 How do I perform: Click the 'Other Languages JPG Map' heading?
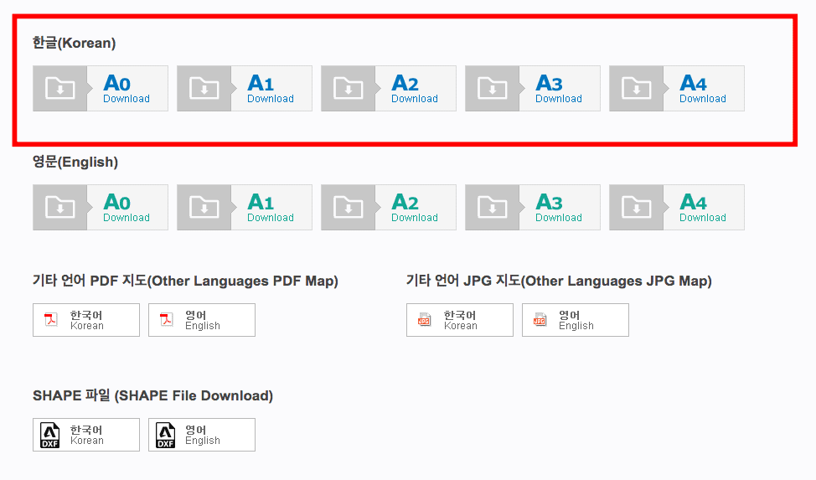click(x=559, y=281)
